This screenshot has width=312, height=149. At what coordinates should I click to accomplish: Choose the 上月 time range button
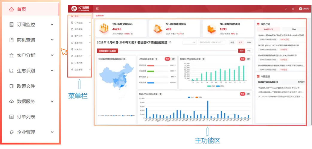coord(241,42)
